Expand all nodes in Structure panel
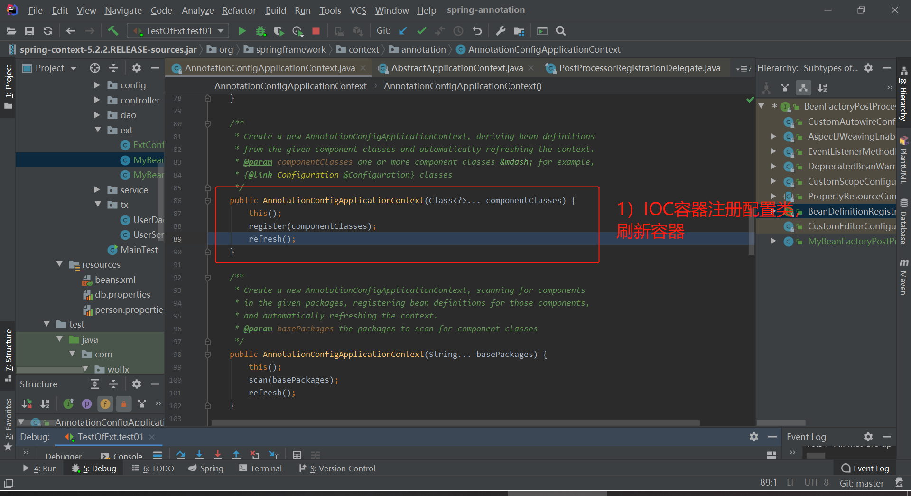The image size is (911, 496). tap(95, 384)
